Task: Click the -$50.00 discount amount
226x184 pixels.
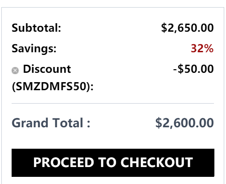Action: (x=193, y=69)
